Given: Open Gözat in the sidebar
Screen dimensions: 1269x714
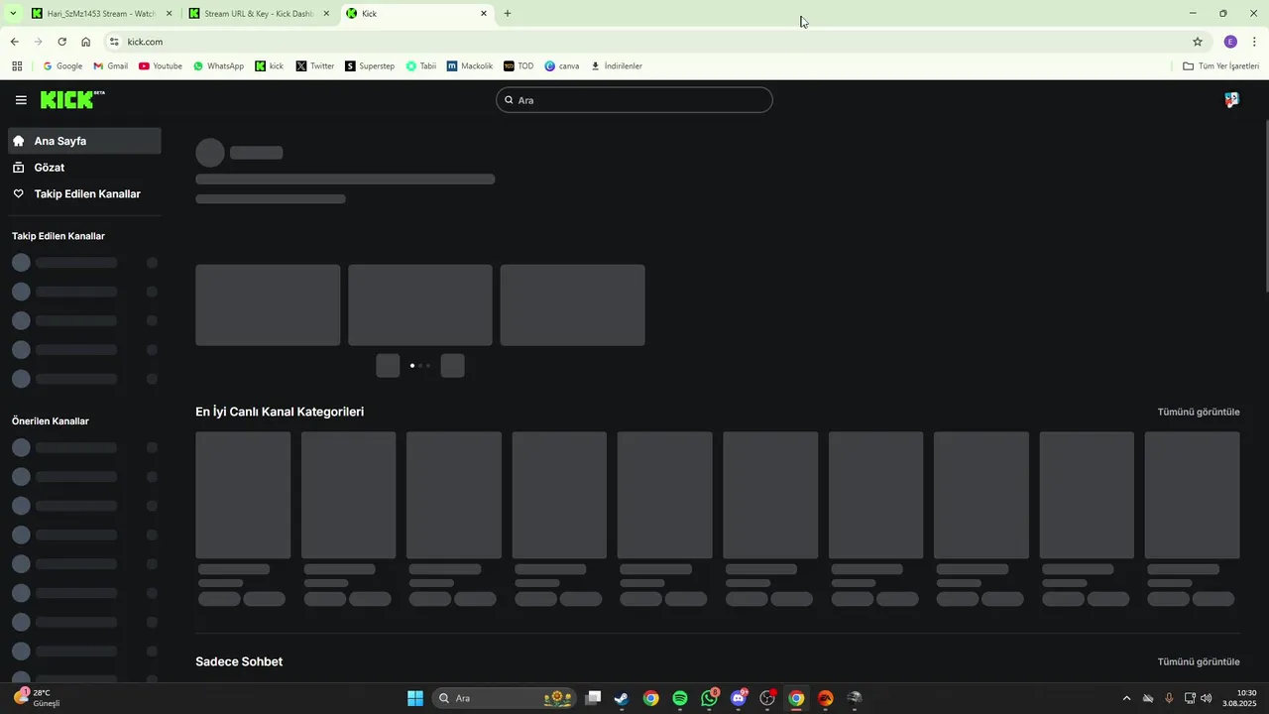Looking at the screenshot, I should (84, 168).
